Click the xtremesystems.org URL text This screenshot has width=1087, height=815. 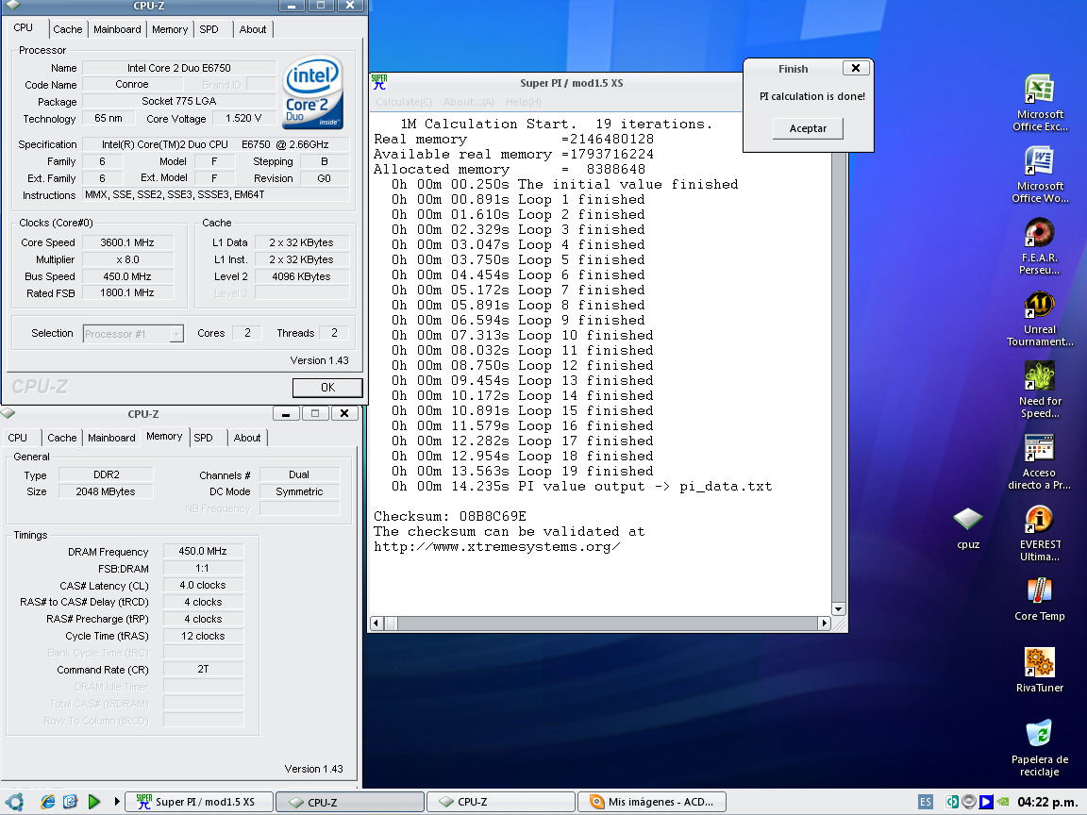496,547
